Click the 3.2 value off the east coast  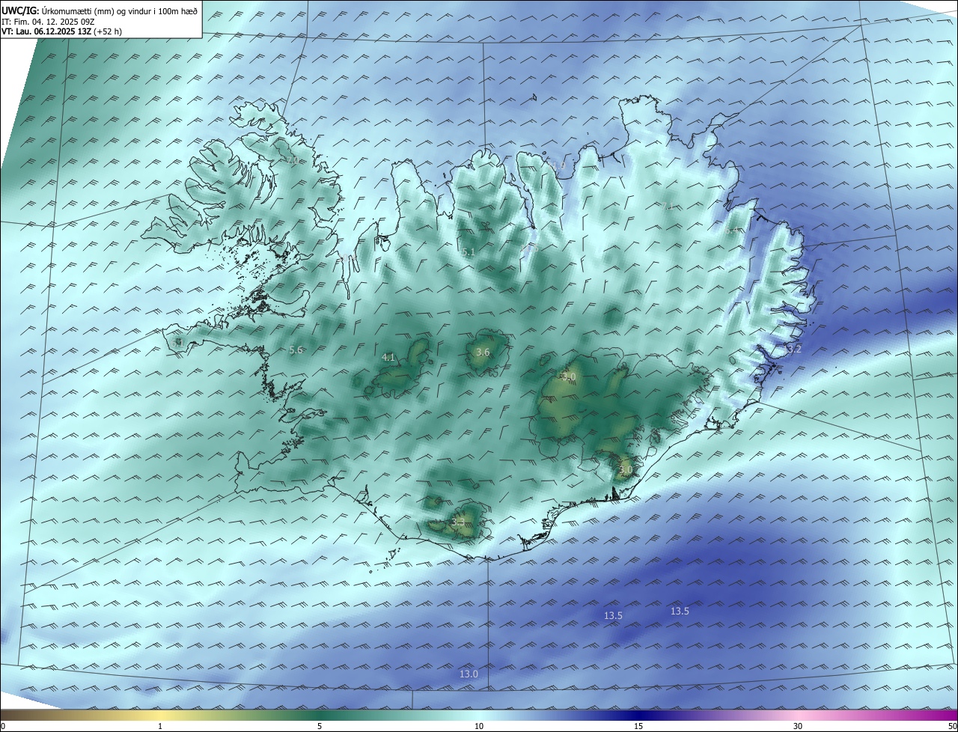tap(794, 349)
